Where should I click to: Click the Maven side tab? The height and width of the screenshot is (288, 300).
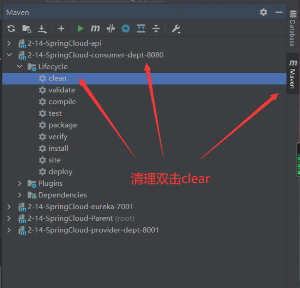point(293,74)
